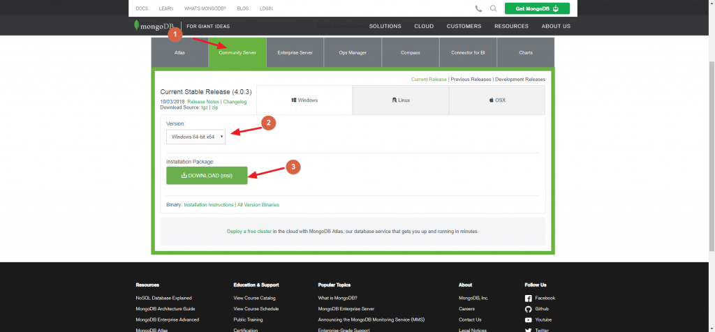Select the Windows platform tab
Screen dimensions: 715x332
[x=304, y=100]
